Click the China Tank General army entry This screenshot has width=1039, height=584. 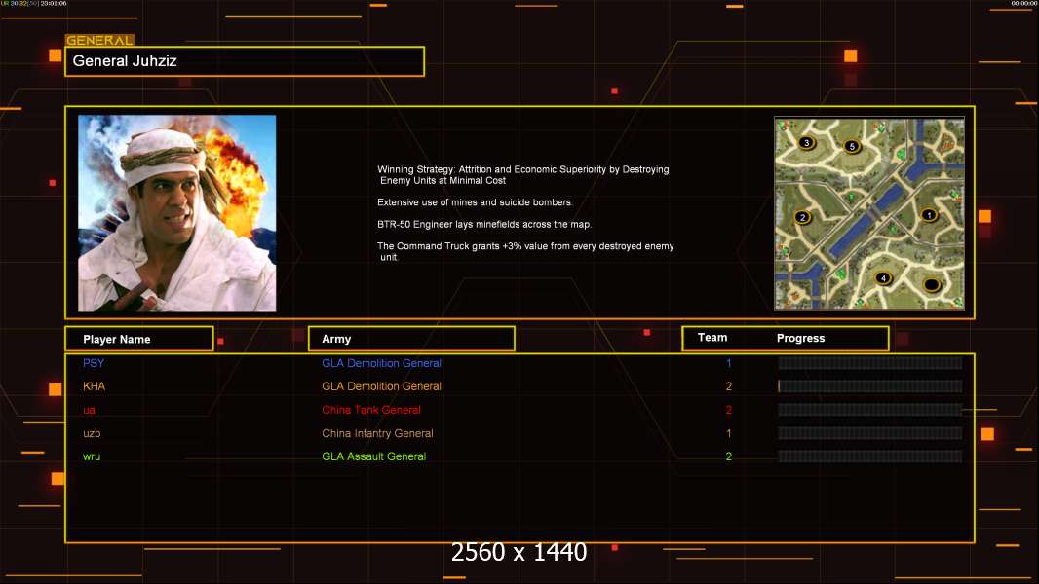371,410
